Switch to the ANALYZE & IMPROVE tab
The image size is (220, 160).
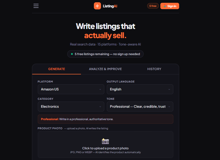pos(105,69)
